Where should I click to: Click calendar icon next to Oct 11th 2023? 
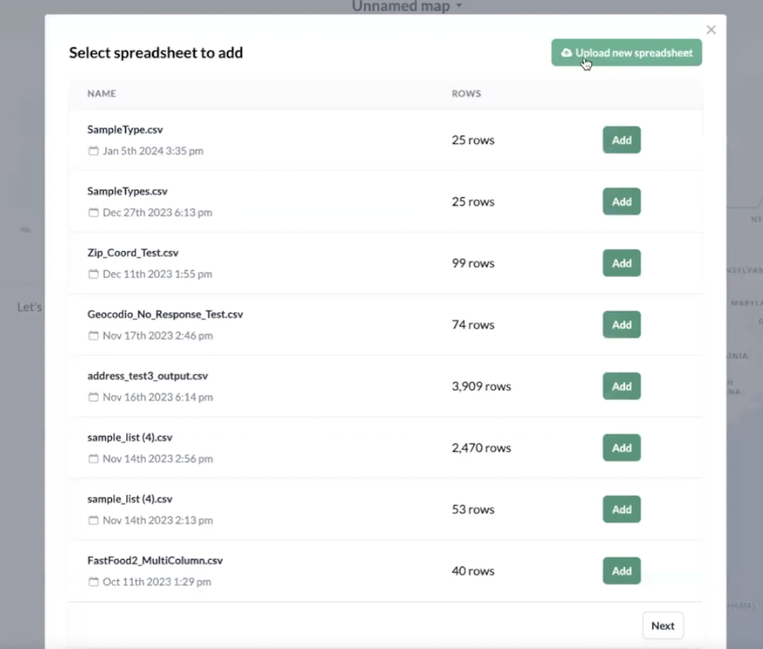tap(94, 582)
